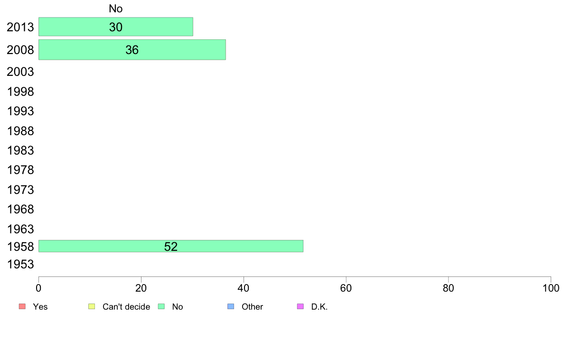This screenshot has width=564, height=349.
Task: Select the 1983 year label
Action: pyautogui.click(x=20, y=150)
